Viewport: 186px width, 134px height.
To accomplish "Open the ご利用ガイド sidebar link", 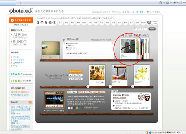I will tap(19, 63).
